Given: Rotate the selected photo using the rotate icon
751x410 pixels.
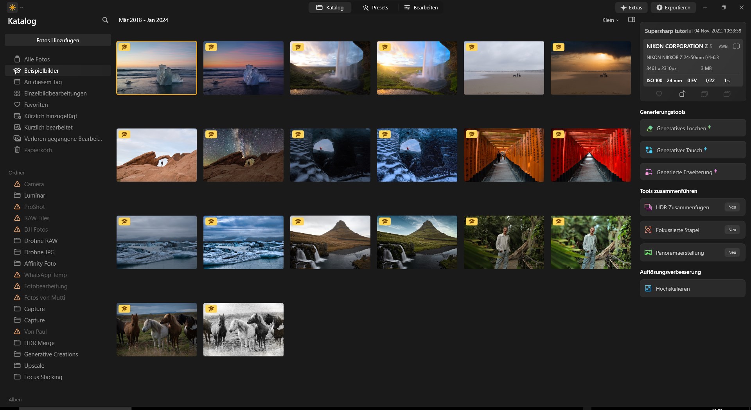Looking at the screenshot, I should [x=682, y=94].
